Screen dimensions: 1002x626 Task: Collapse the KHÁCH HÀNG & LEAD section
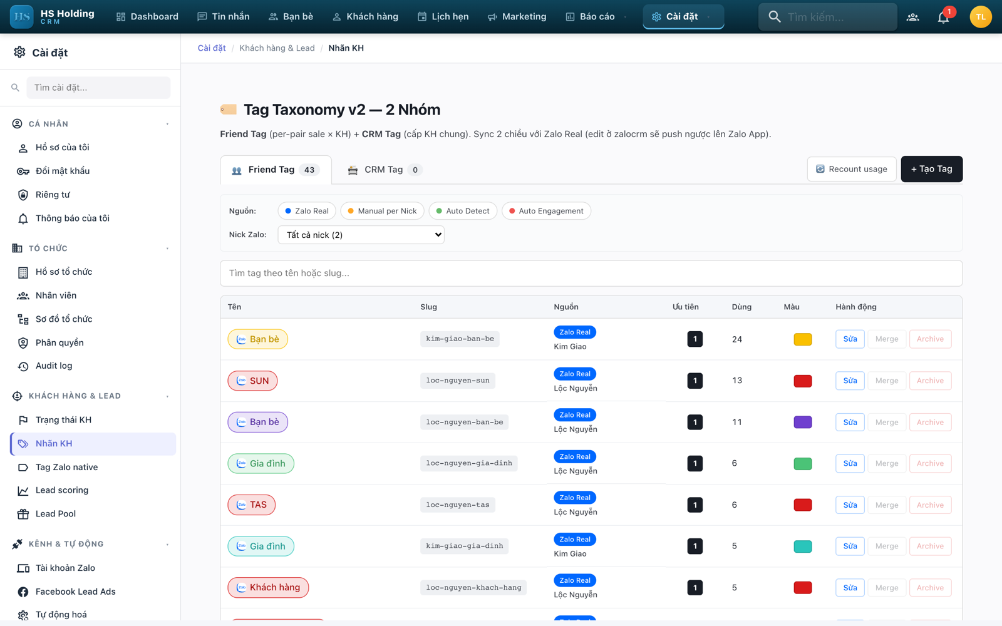point(167,396)
